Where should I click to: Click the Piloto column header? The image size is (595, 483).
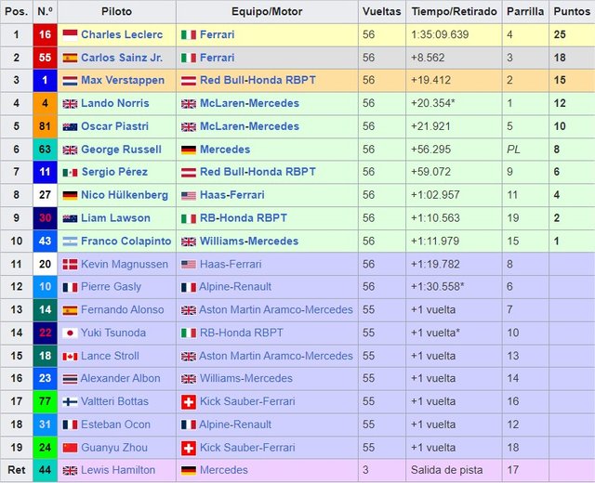pos(116,12)
